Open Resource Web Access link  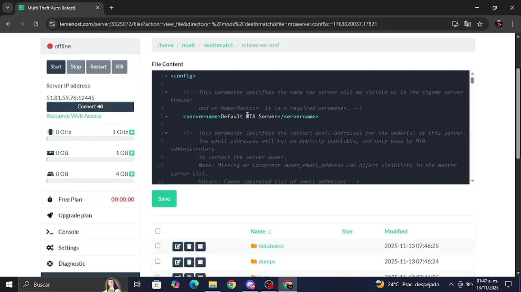[x=74, y=116]
